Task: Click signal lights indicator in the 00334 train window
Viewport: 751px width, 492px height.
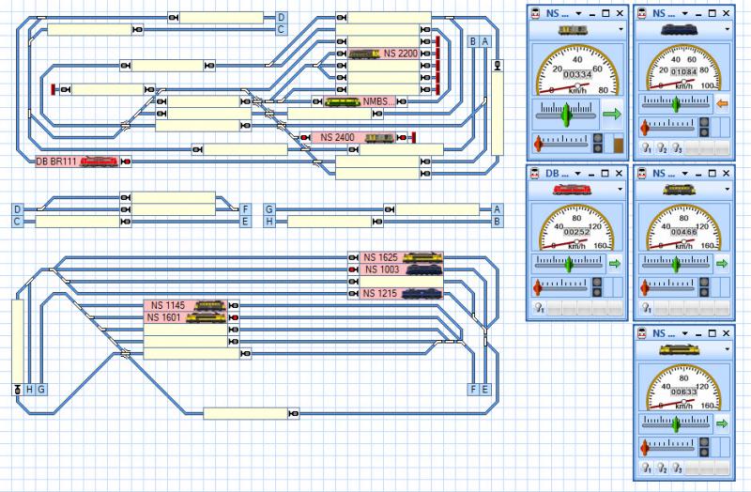Action: click(x=598, y=144)
